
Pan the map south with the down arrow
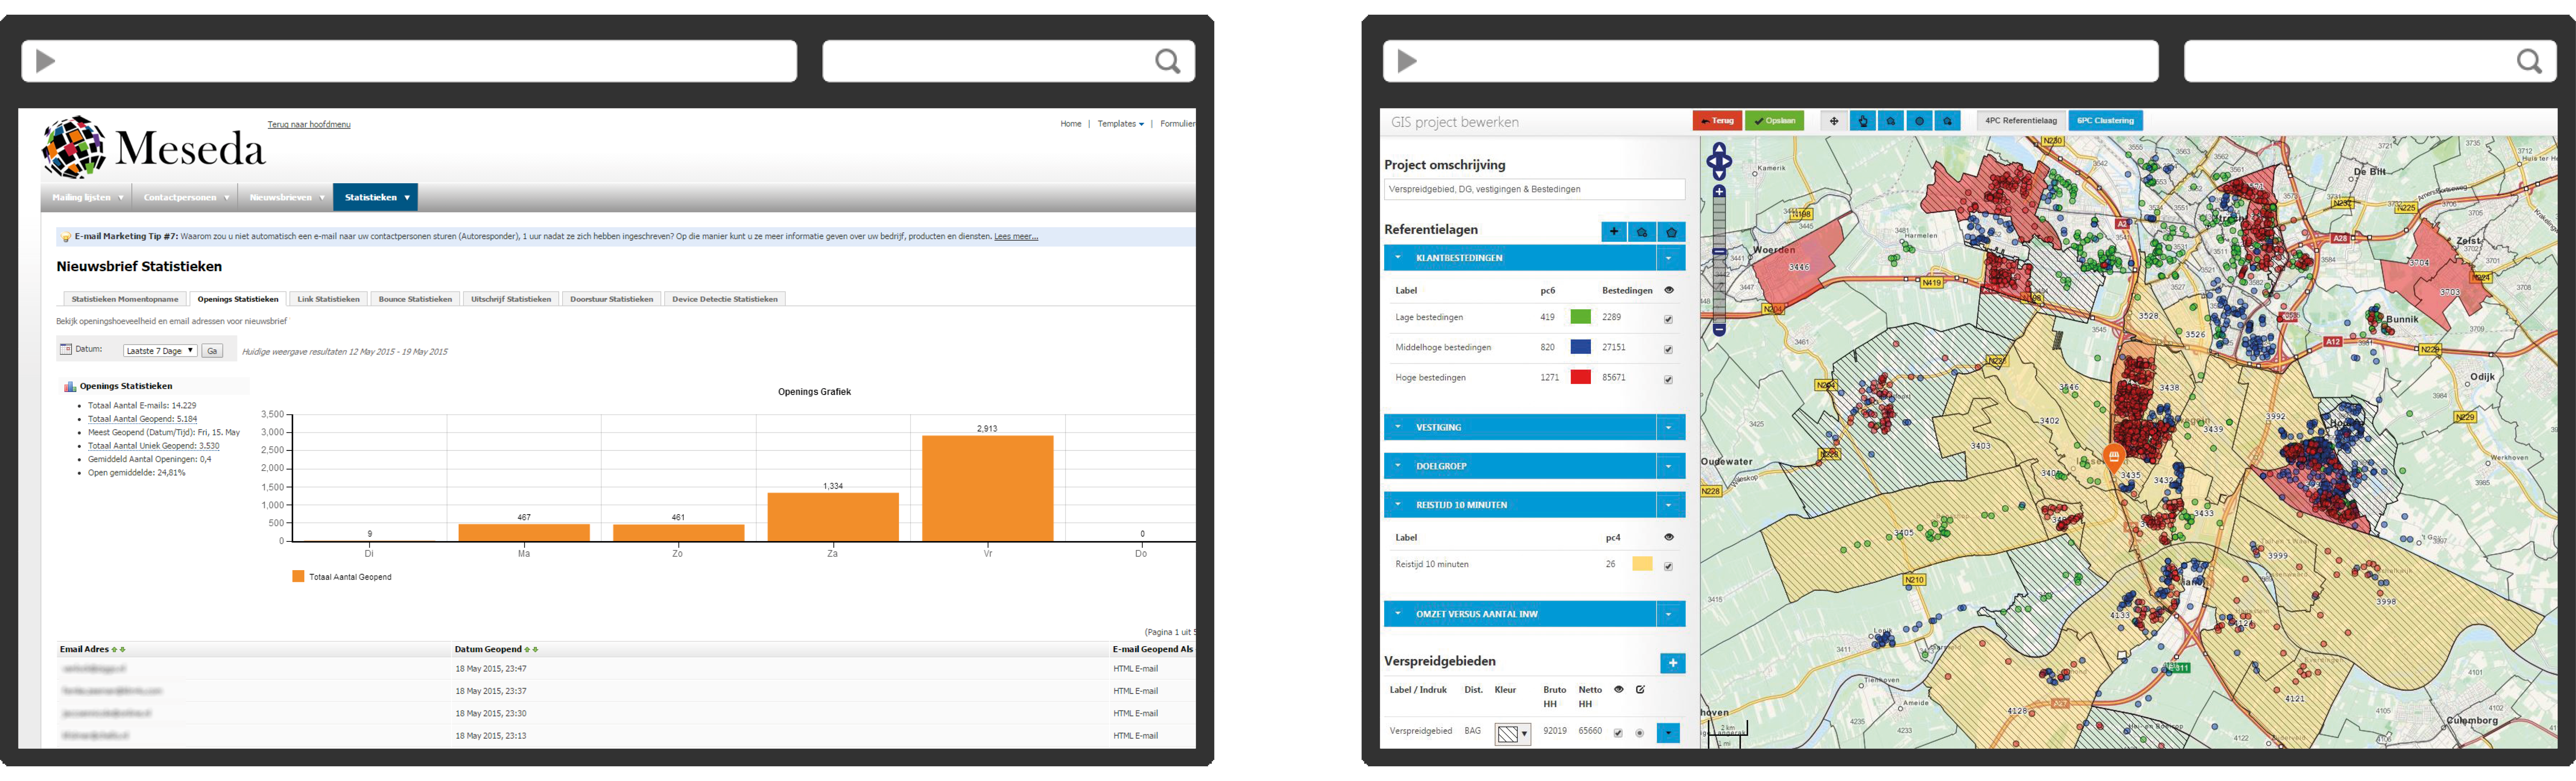[1719, 174]
